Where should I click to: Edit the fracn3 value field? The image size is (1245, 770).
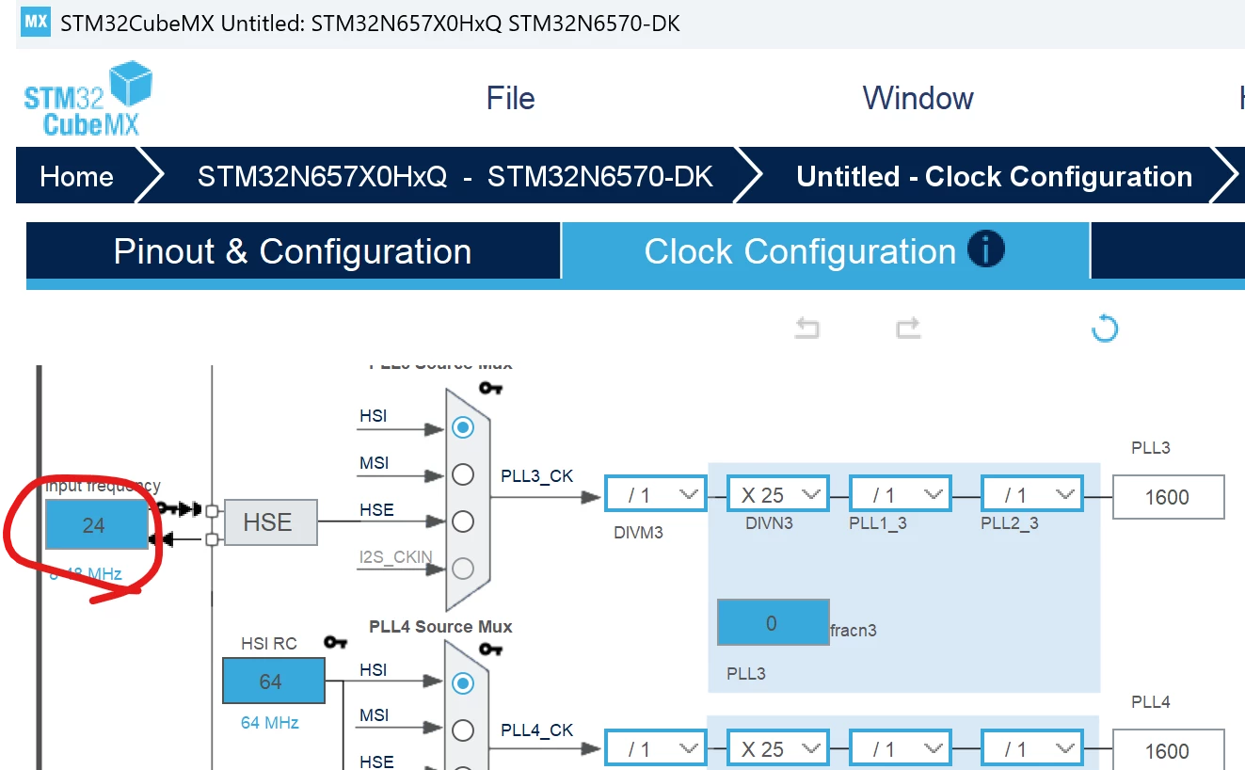pyautogui.click(x=773, y=622)
